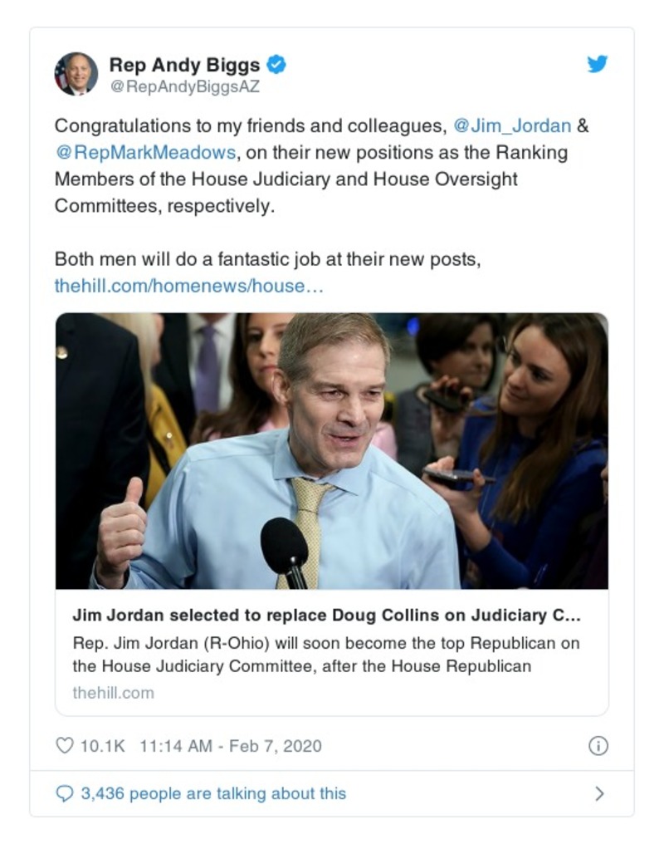
Task: Open the @Jim_Jordan mention
Action: coord(512,126)
